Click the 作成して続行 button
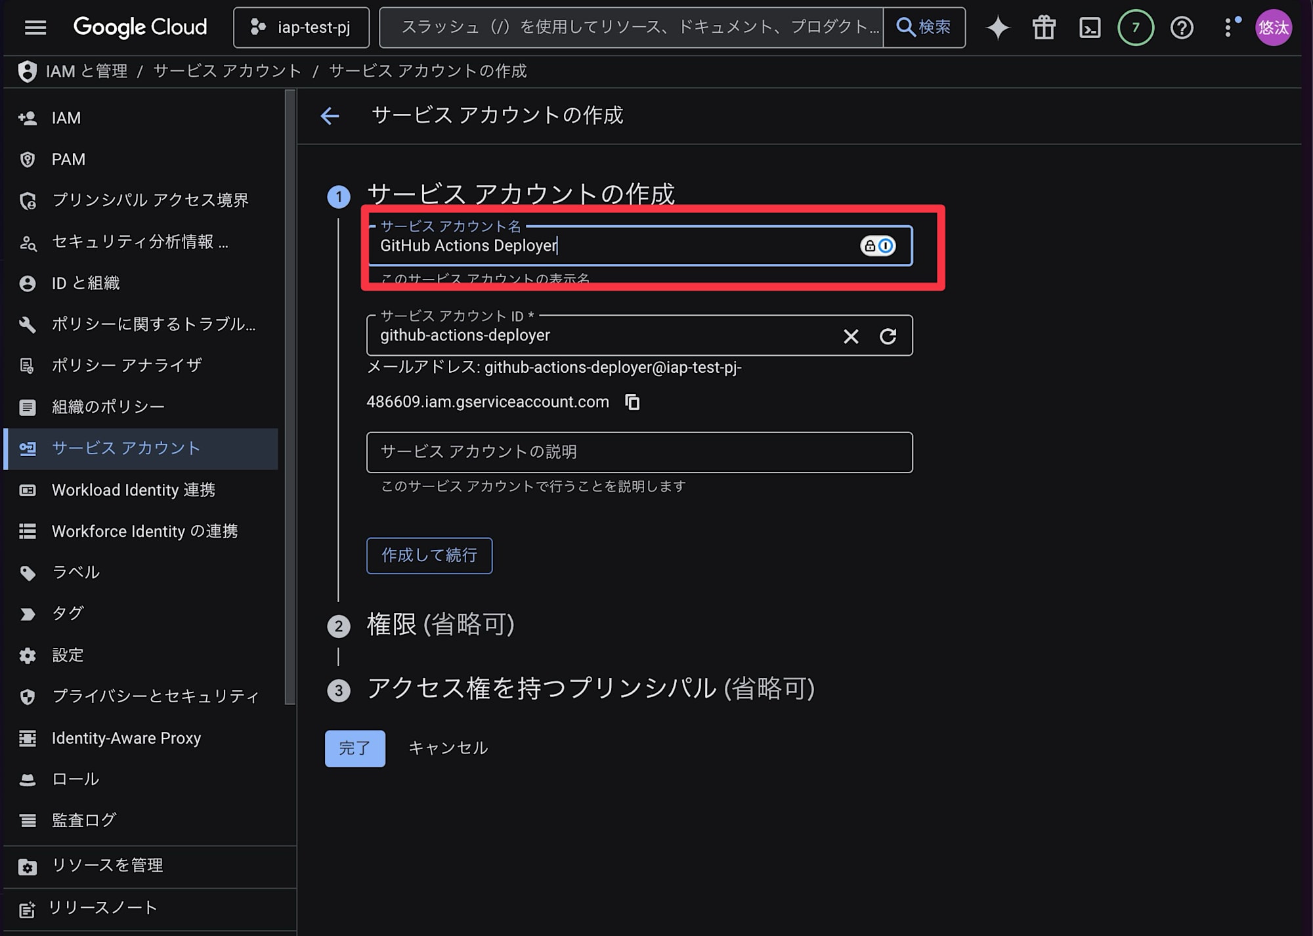Screen dimensions: 1313x936 coord(429,555)
